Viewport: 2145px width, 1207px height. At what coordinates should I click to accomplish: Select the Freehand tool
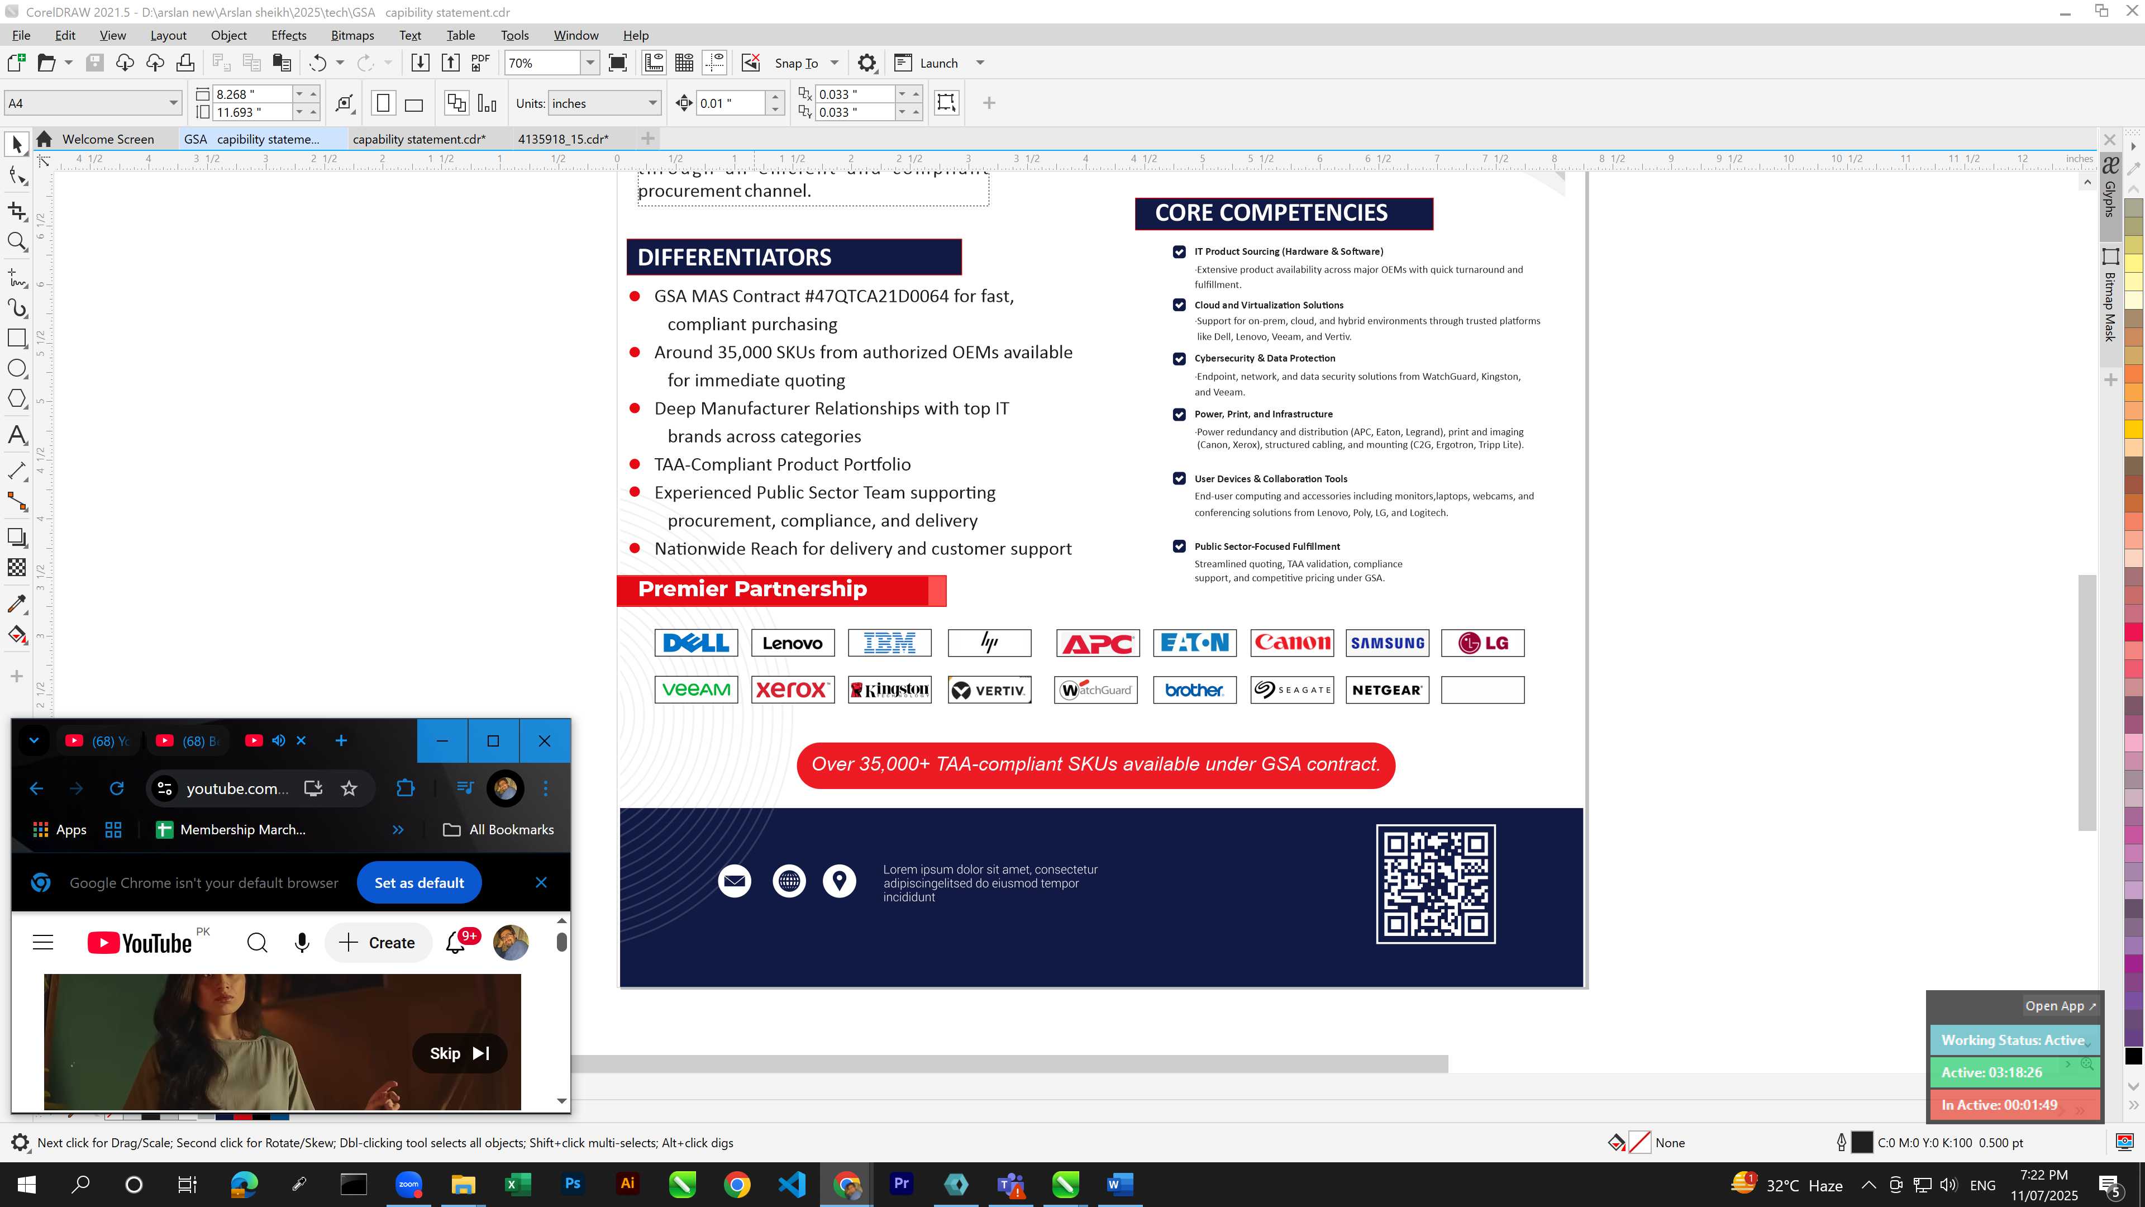(17, 277)
